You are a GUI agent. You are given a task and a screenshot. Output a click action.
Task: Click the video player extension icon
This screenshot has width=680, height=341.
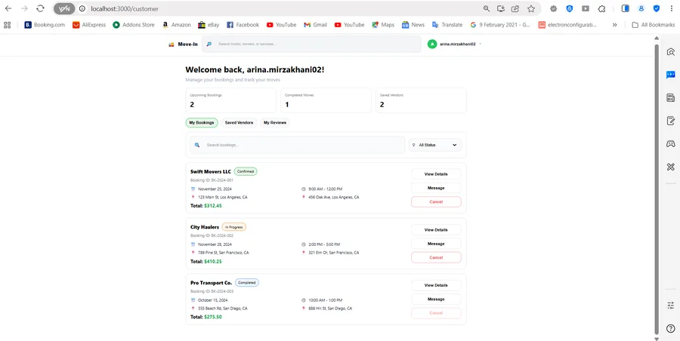(586, 8)
